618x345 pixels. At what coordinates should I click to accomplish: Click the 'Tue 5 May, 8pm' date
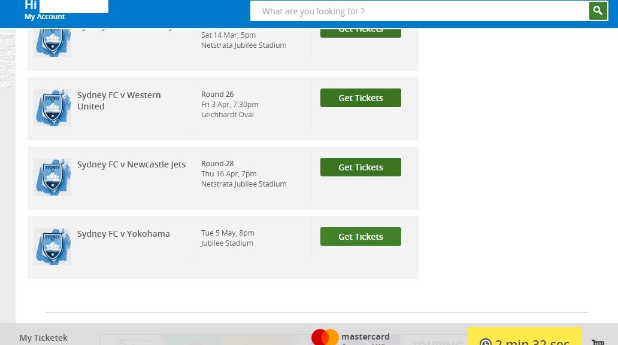click(228, 233)
